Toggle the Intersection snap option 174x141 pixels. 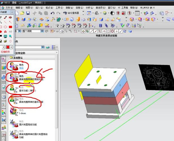pos(104,31)
